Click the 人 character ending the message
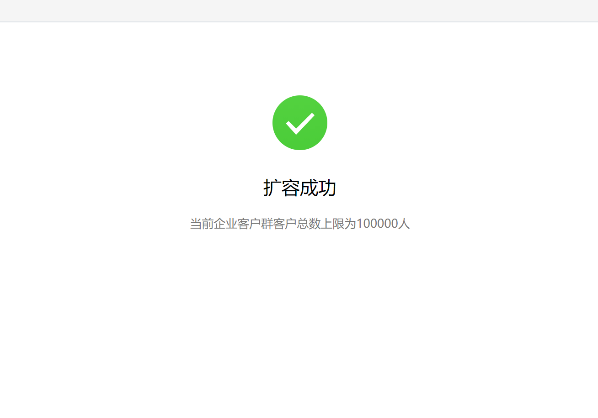The height and width of the screenshot is (418, 598). click(404, 224)
